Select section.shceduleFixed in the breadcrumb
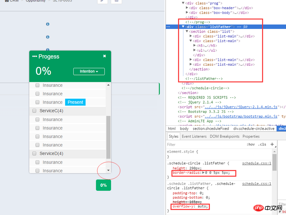Screen dimensions: 286x215 [211, 129]
